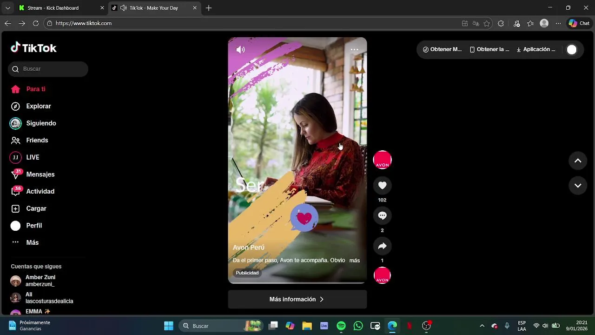Image resolution: width=595 pixels, height=335 pixels.
Task: Click the Obtener M... button
Action: (x=442, y=49)
